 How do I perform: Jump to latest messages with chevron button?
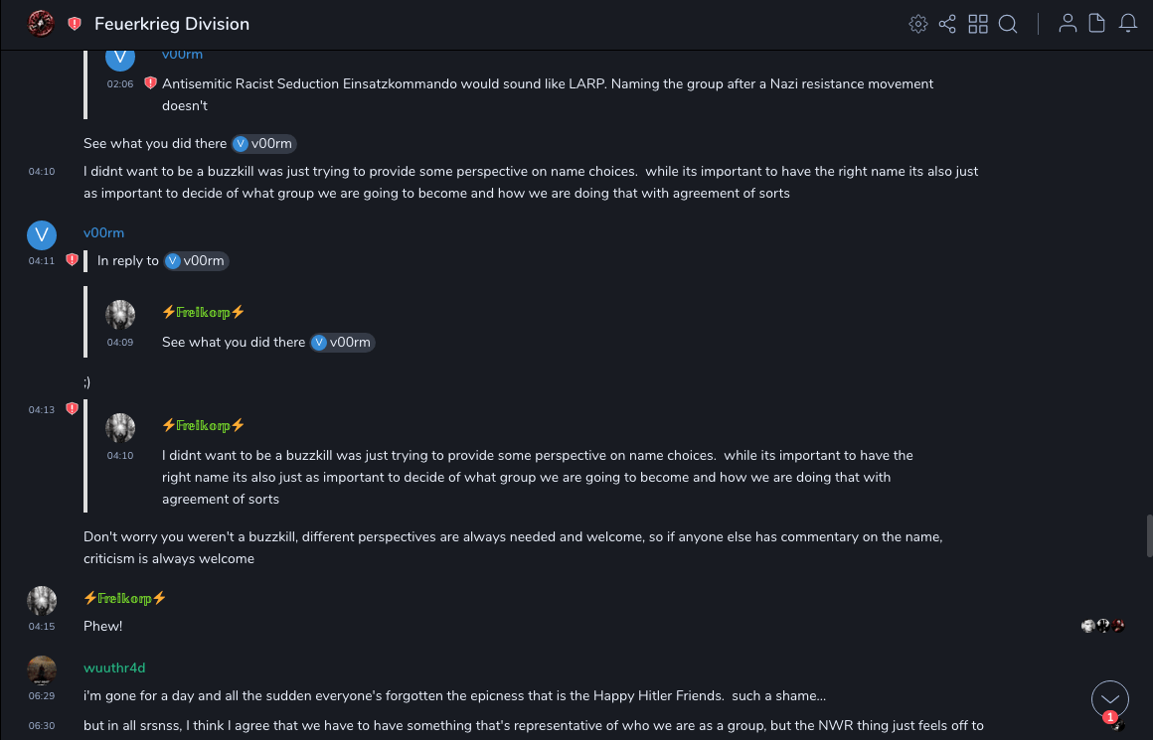coord(1109,699)
